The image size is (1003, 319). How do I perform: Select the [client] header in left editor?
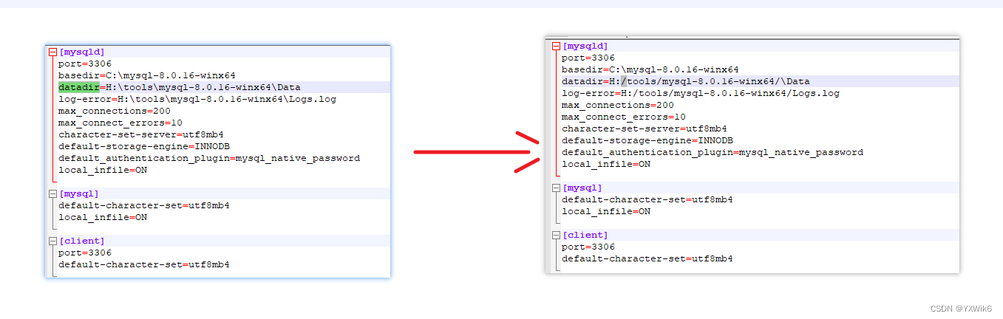point(82,241)
